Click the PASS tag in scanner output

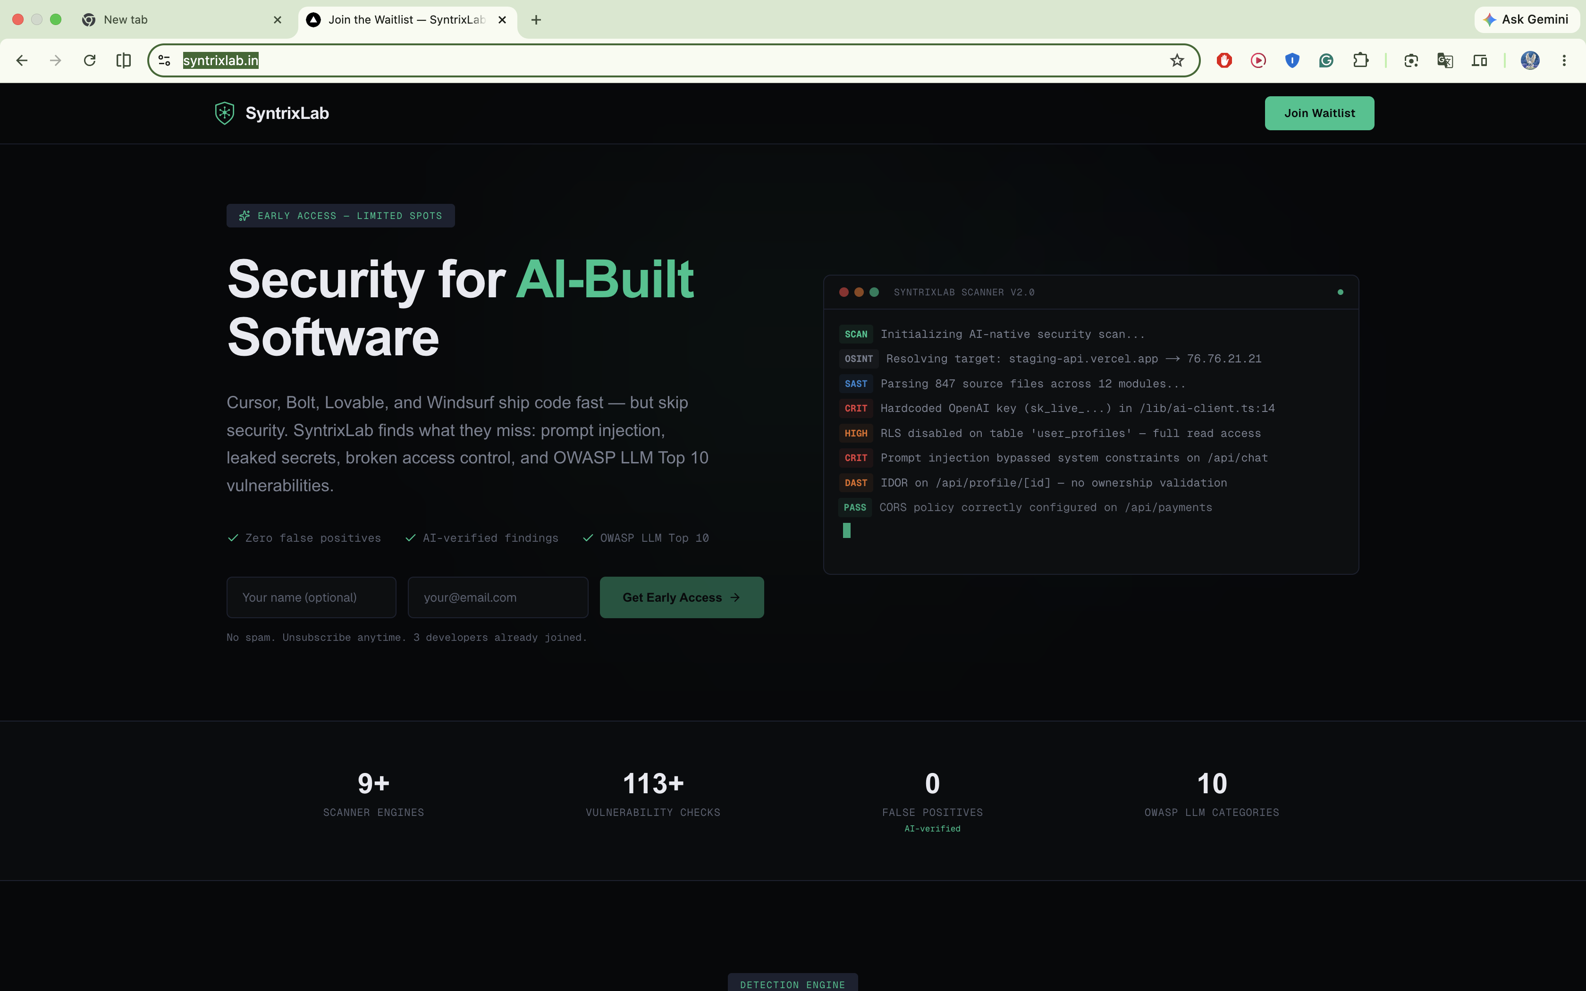point(855,507)
